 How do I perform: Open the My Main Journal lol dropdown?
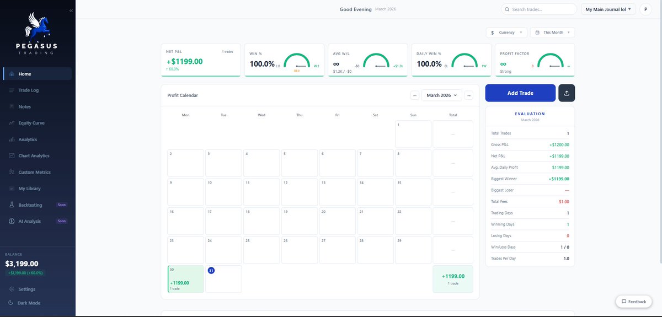tap(608, 9)
